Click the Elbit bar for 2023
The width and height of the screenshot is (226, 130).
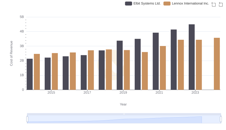tap(192, 57)
